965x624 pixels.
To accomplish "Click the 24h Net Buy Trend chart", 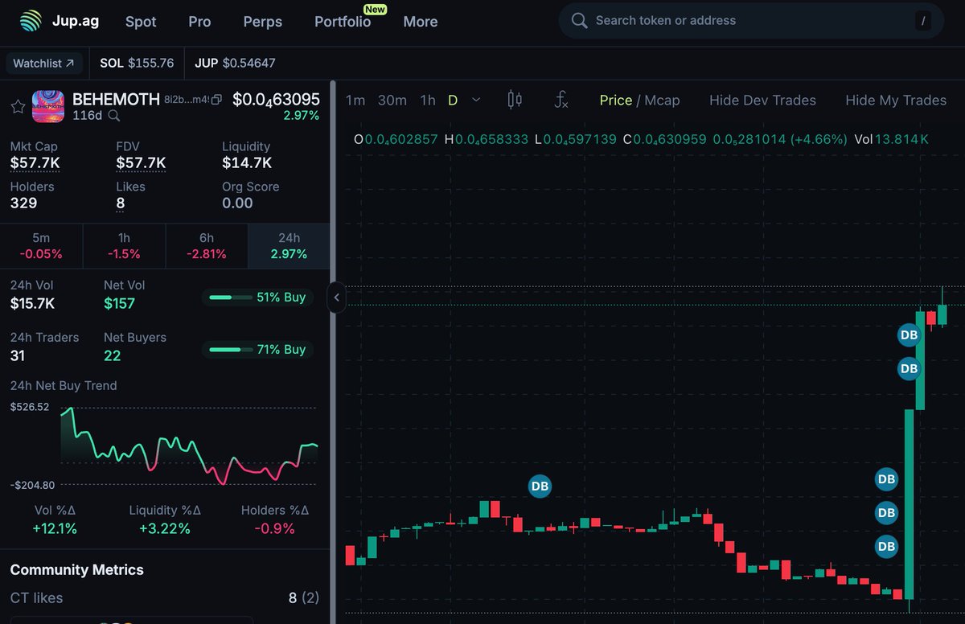I will click(189, 446).
